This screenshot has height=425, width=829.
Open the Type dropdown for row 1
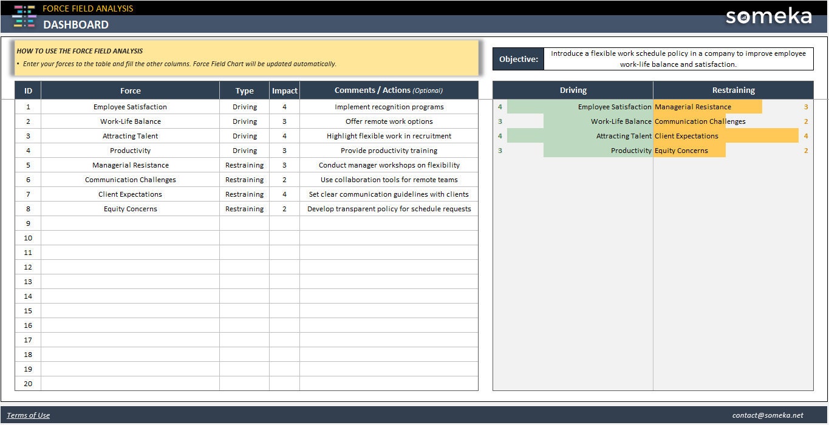point(244,106)
